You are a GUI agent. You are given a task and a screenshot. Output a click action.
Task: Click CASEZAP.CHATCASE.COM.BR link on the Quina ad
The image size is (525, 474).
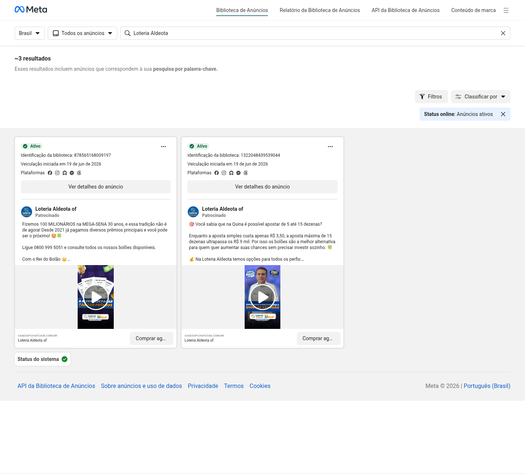point(204,335)
